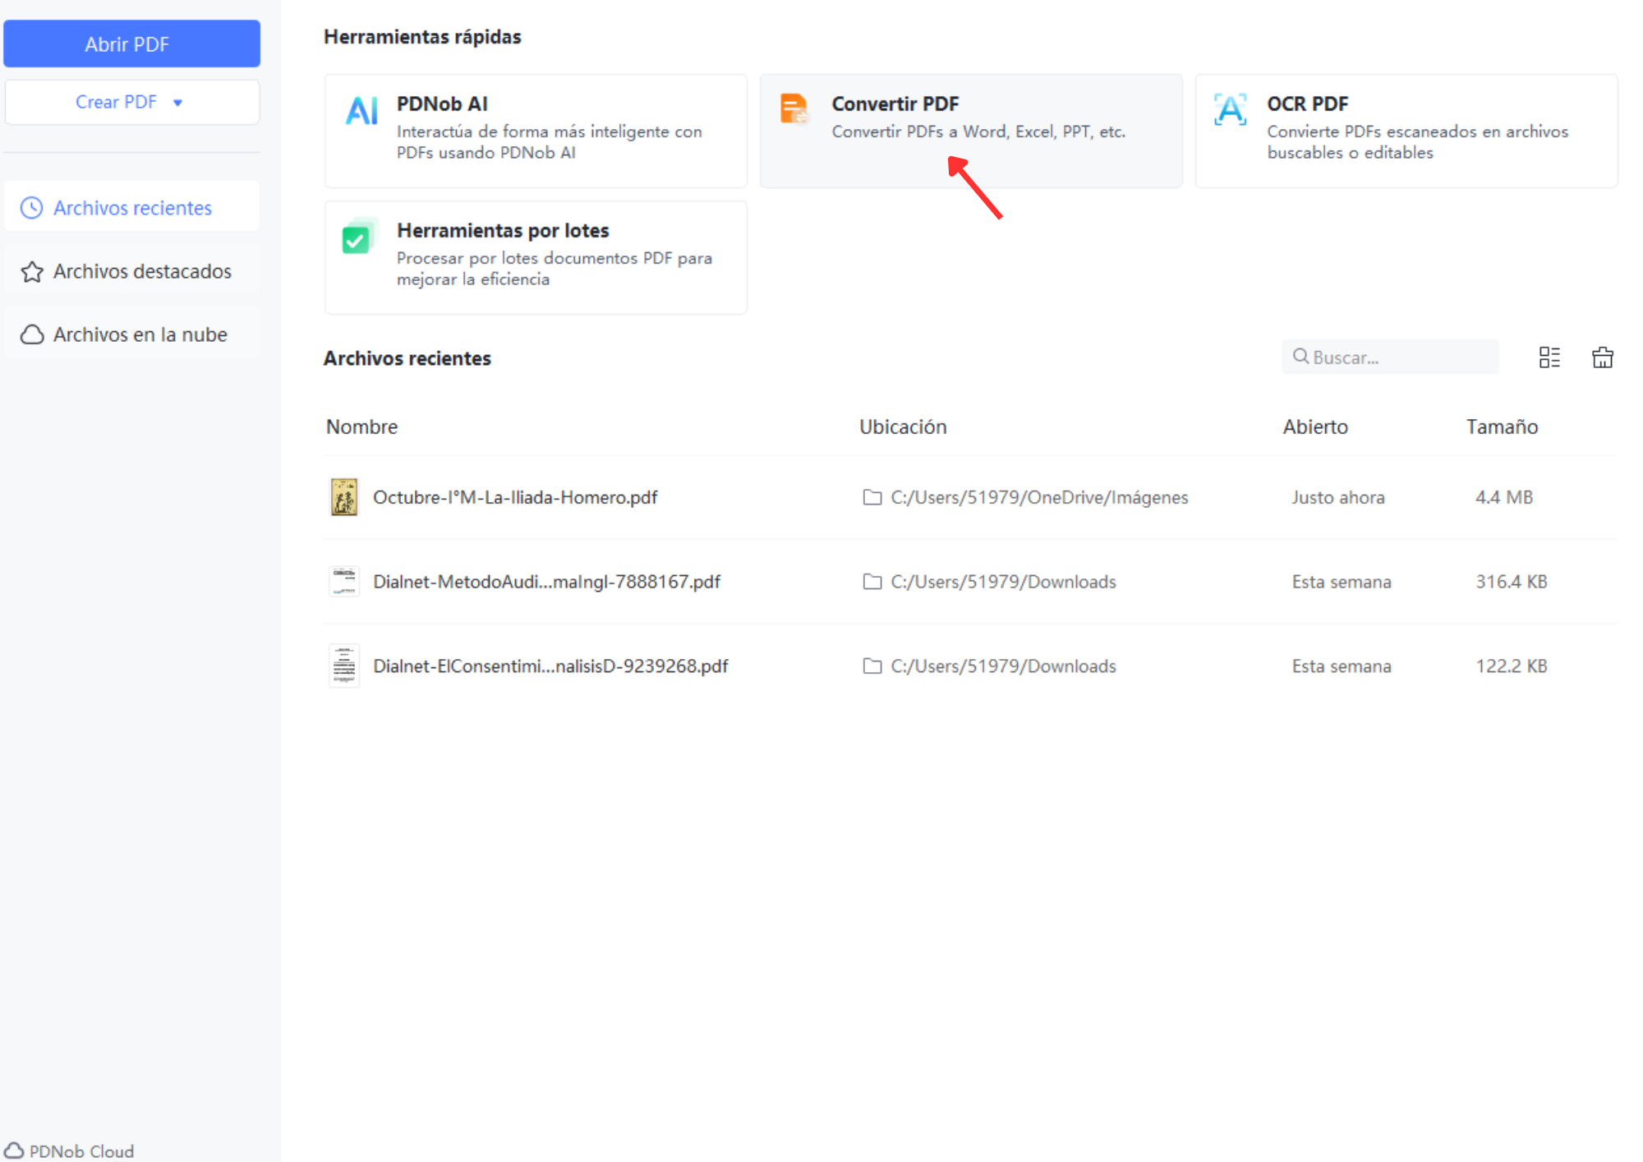
Task: Show Archivos en la nube
Action: pos(131,334)
